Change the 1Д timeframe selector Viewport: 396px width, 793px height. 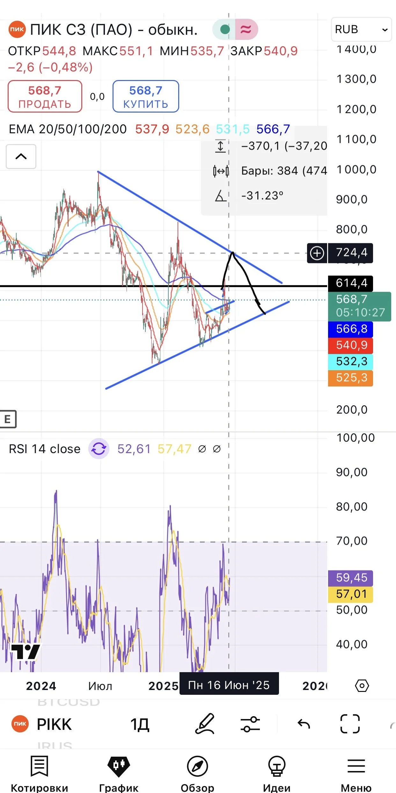[x=140, y=724]
